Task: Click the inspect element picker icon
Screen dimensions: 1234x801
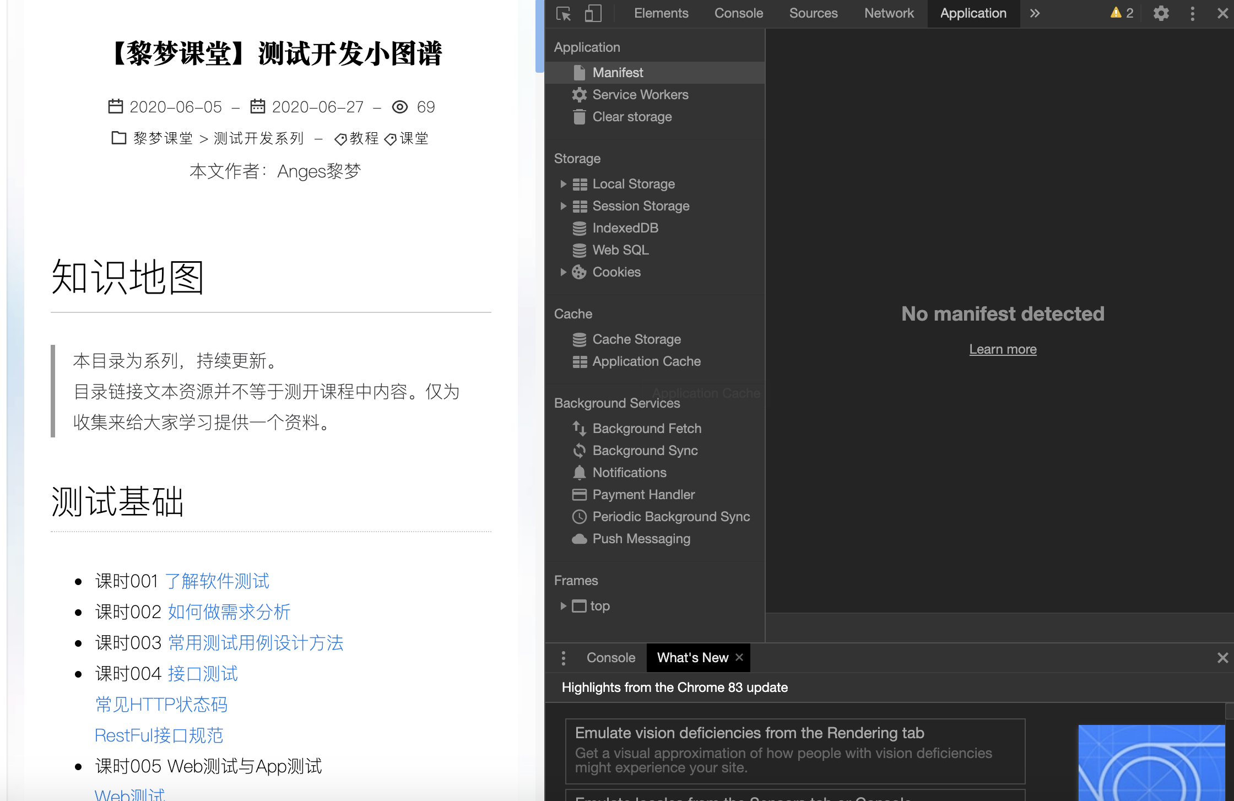Action: [x=563, y=13]
